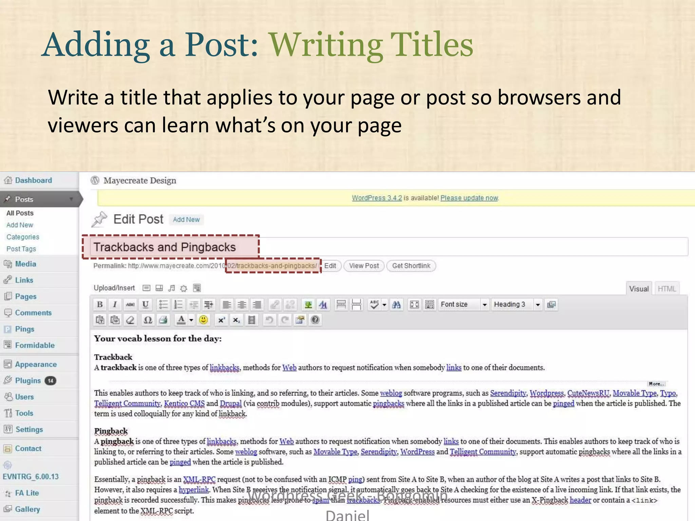Apply the current text color (A)
695x521 pixels.
[181, 320]
